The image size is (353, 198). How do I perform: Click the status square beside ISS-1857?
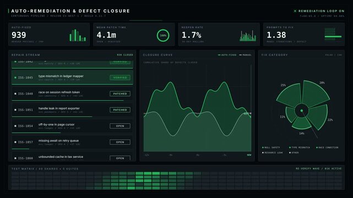pos(15,142)
